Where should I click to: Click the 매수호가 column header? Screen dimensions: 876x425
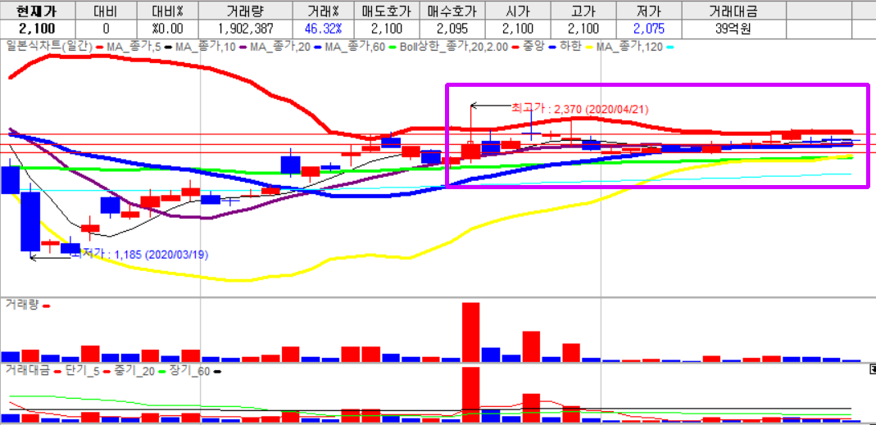[452, 10]
